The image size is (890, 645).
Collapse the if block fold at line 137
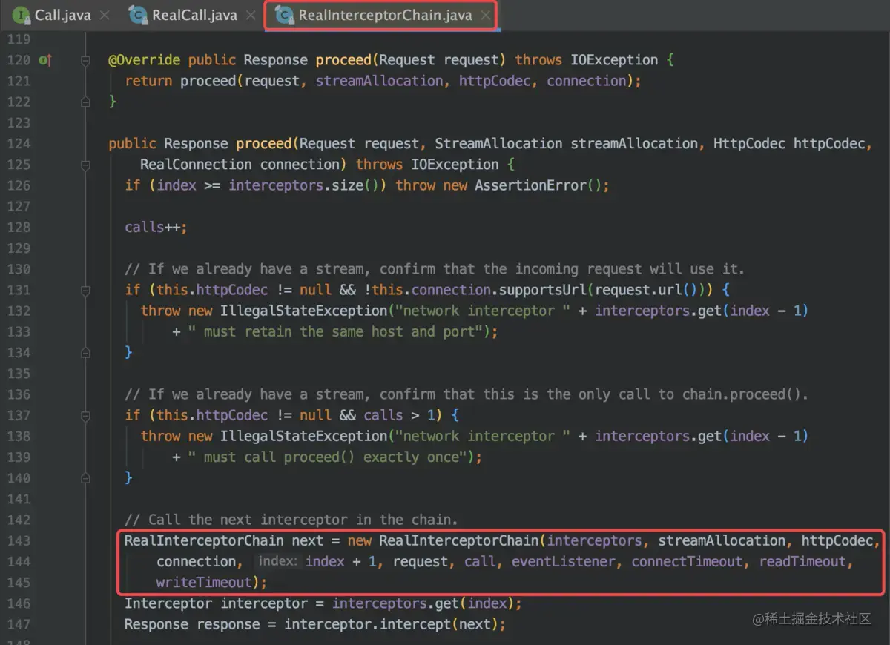[x=85, y=415]
